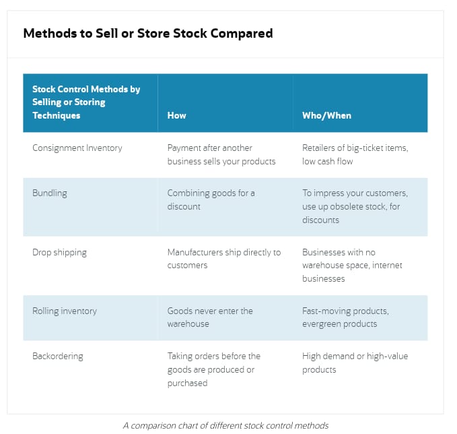Select the 'Drop shipping' row label

click(x=59, y=253)
